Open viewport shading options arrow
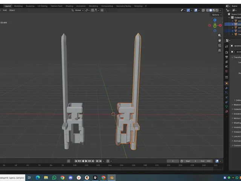This screenshot has height=181, width=241. pyautogui.click(x=220, y=10)
